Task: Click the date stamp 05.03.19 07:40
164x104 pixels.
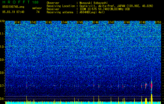Action: (x=13, y=12)
